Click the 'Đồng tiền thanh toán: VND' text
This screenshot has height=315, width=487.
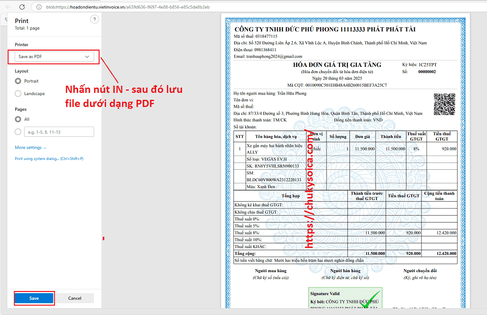coord(358,120)
